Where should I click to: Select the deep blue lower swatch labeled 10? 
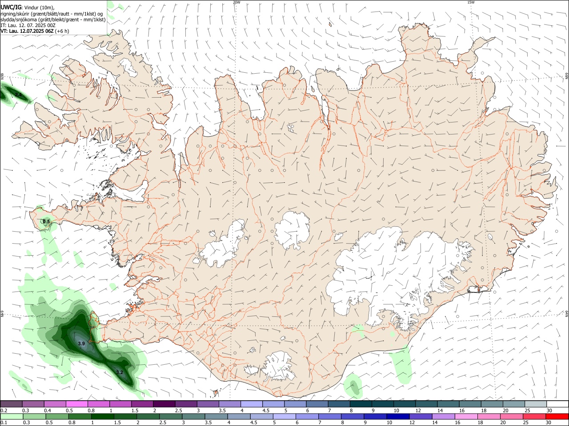click(x=397, y=416)
